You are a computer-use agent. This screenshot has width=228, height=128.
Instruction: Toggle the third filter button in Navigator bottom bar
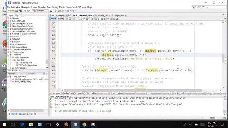17,114
